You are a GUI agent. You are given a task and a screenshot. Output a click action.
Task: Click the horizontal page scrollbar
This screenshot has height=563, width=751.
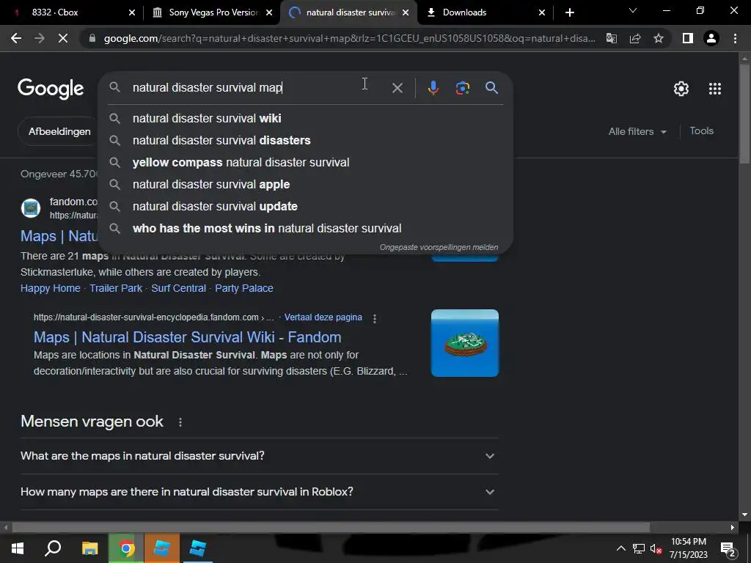[331, 527]
